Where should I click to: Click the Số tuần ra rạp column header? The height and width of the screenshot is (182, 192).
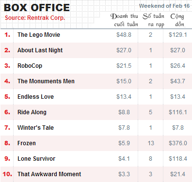point(153,20)
